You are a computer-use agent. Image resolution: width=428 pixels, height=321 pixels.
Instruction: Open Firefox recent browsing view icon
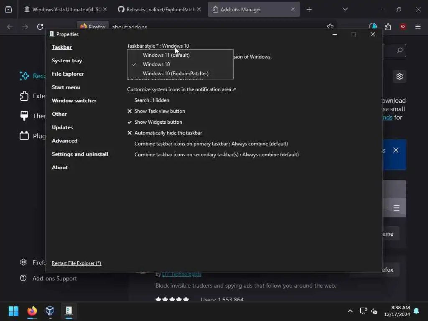click(8, 9)
